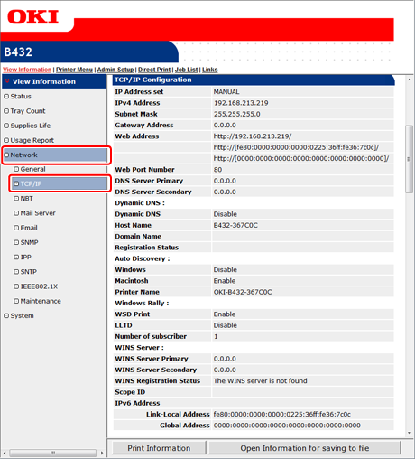Click the OKI logo
The image size is (415, 459).
pyautogui.click(x=33, y=17)
